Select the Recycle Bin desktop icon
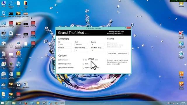The width and height of the screenshot is (187, 105). pos(4,14)
